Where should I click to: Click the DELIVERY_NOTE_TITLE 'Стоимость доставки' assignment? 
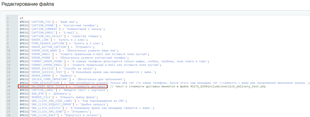(63, 86)
